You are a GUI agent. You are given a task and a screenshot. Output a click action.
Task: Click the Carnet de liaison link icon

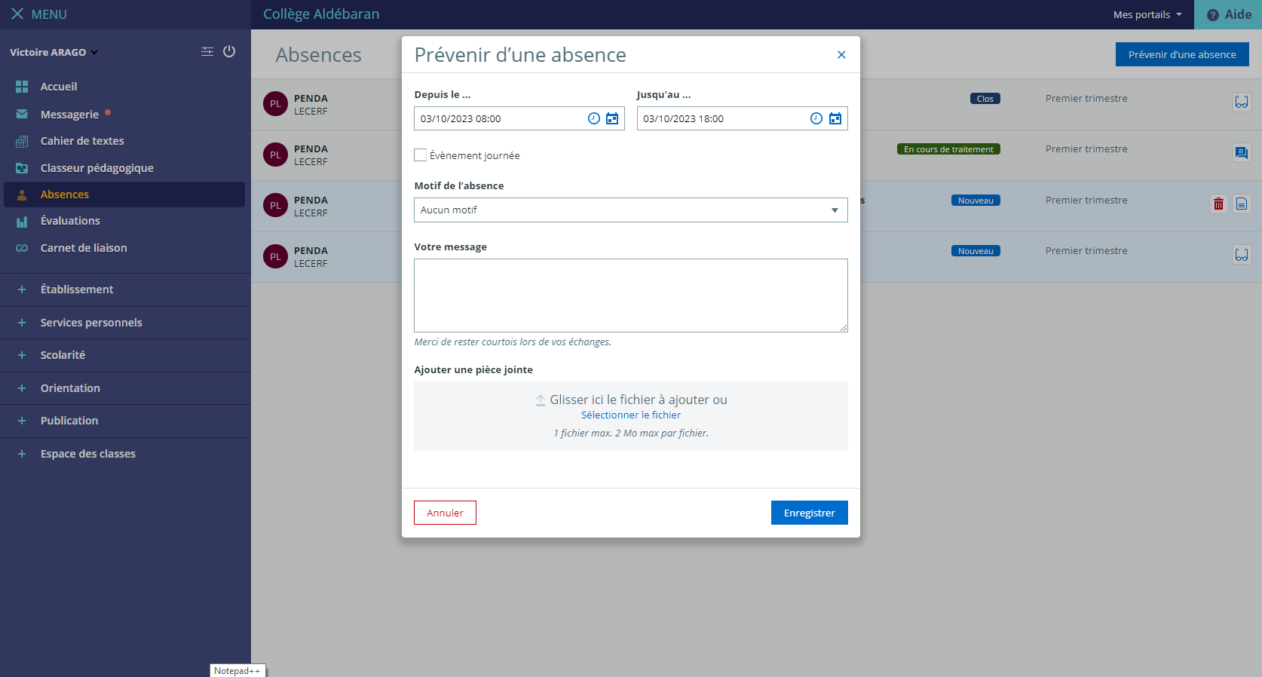click(22, 248)
